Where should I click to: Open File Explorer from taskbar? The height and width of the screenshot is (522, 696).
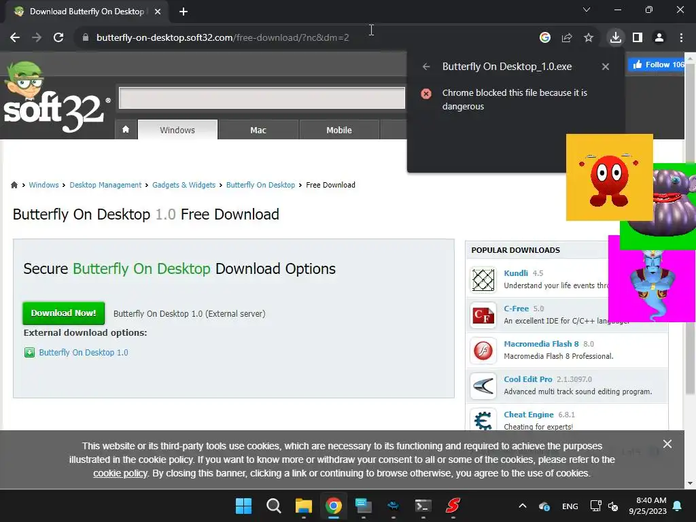pyautogui.click(x=304, y=506)
